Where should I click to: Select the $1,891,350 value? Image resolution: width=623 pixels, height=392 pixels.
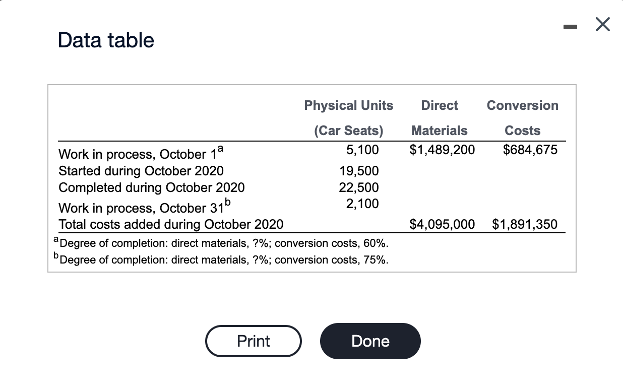pos(525,224)
